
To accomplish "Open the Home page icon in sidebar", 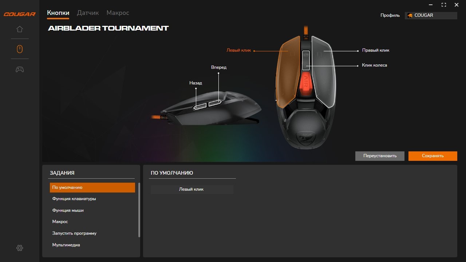I will tap(20, 29).
